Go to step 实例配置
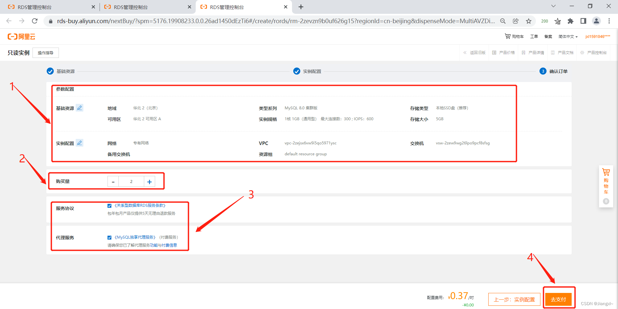The height and width of the screenshot is (309, 618). 307,71
